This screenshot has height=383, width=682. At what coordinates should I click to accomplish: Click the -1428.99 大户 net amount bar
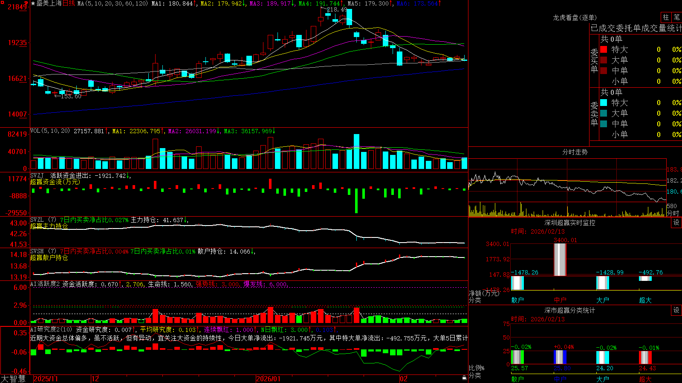click(x=603, y=283)
